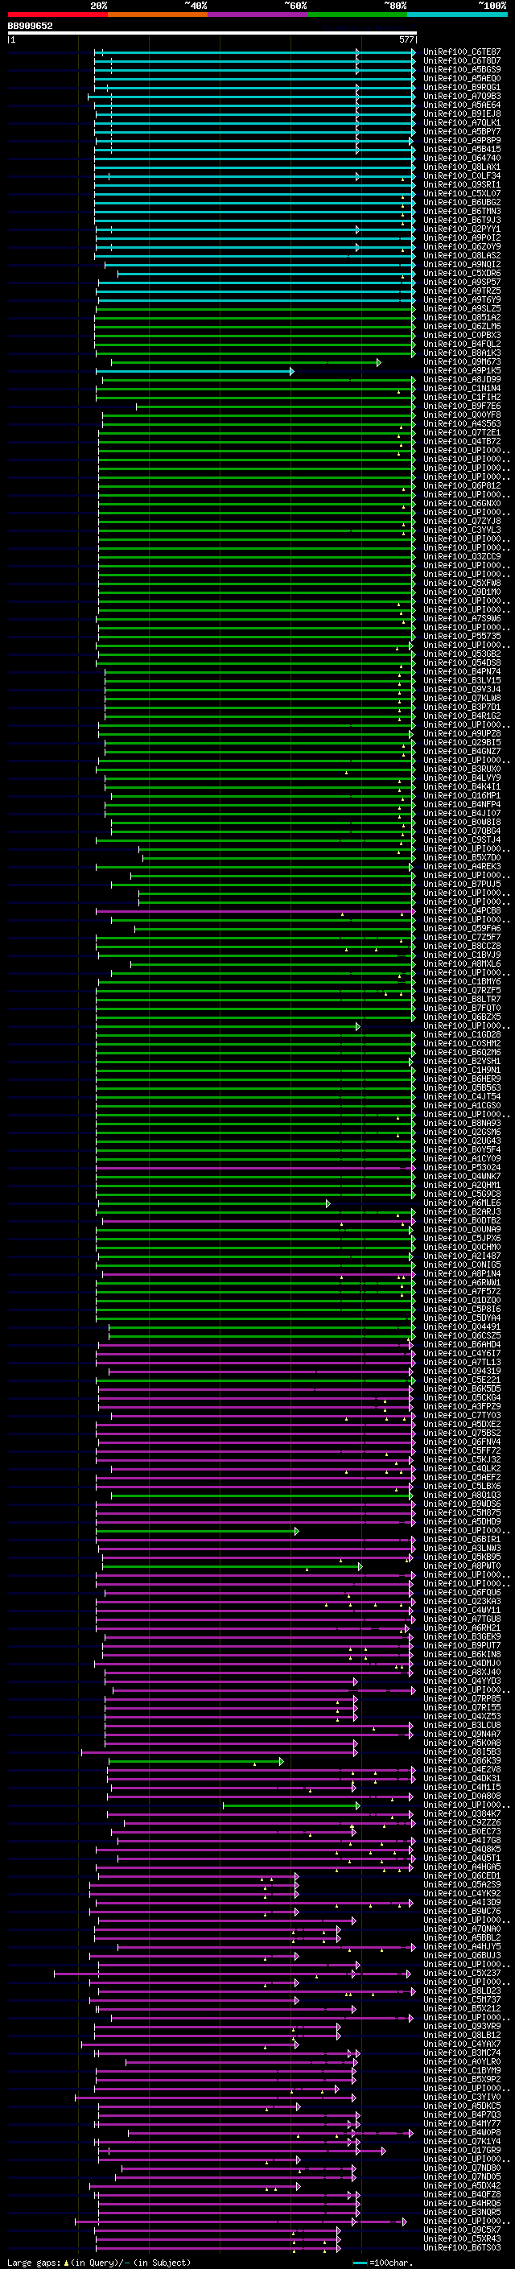
Task: Select label UniRef100_A8PWT0
Action: 462,1566
